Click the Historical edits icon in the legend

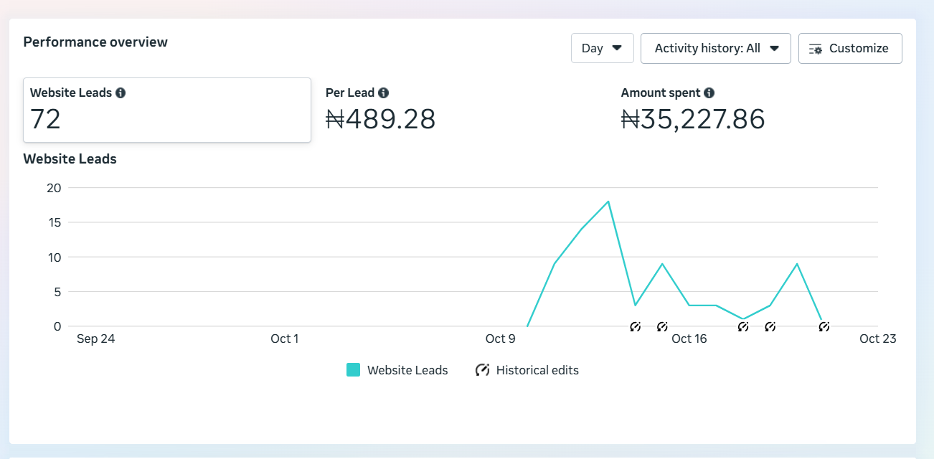point(481,369)
